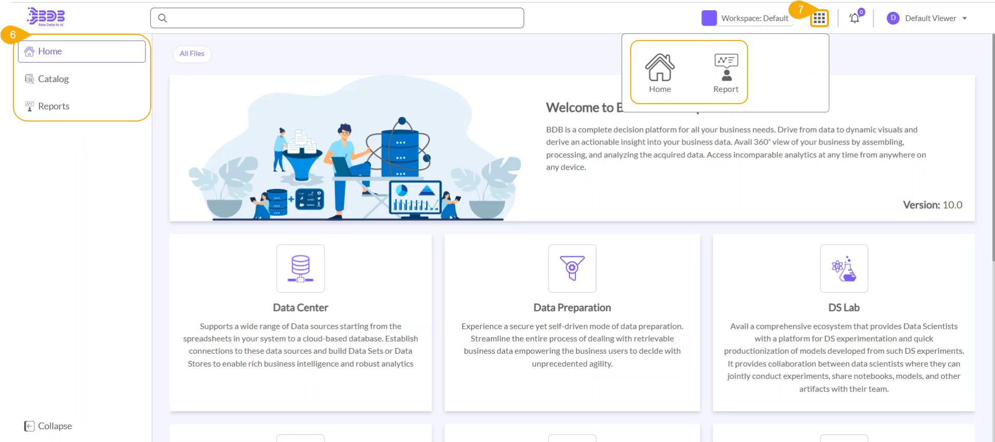Click the BDB logo in the header
Screen dimensions: 995x442
click(x=47, y=17)
